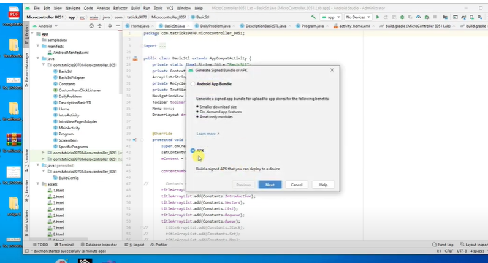Open the Logcat tool window
The image size is (488, 263).
pos(137,245)
